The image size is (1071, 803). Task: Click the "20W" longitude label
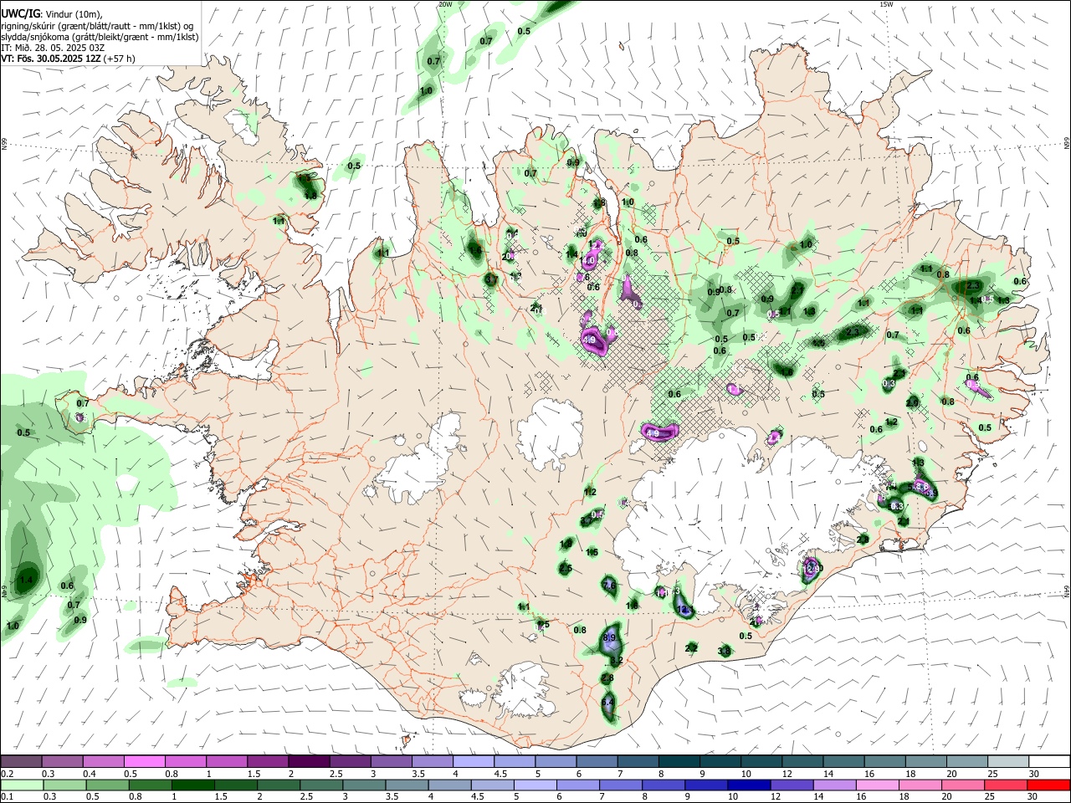(x=445, y=4)
